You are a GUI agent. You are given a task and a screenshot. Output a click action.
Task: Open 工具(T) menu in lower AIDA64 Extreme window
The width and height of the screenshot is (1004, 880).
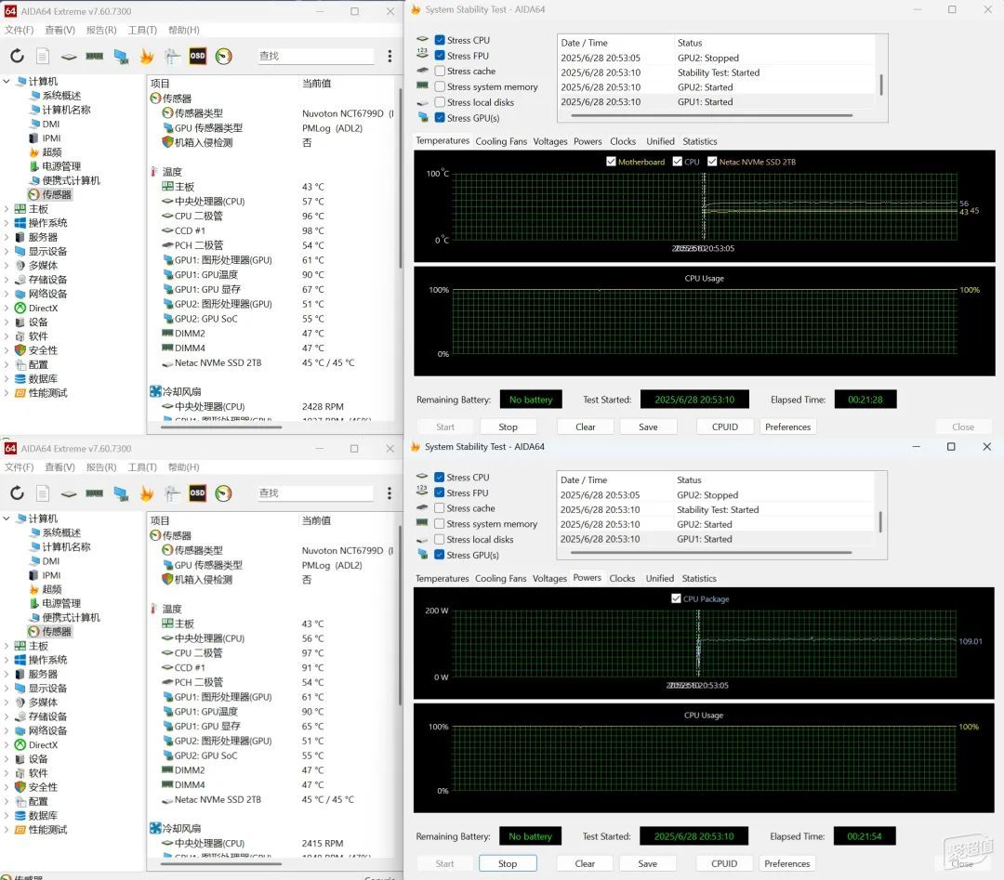coord(142,467)
